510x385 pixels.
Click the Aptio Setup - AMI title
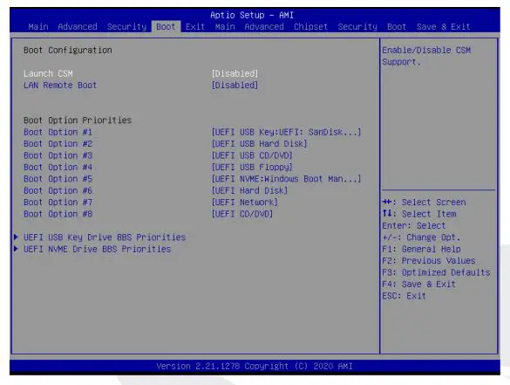click(252, 16)
